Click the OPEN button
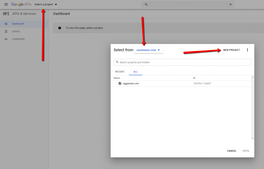The width and height of the screenshot is (264, 169). (245, 151)
